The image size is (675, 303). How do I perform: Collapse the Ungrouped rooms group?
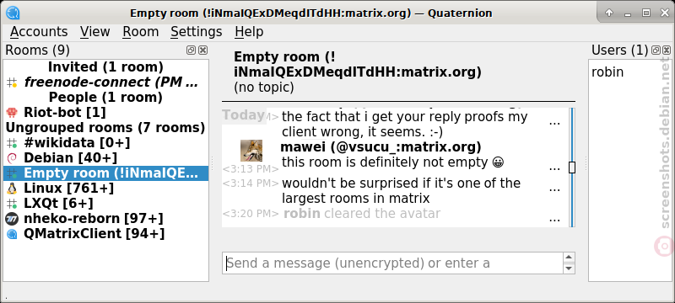(105, 127)
